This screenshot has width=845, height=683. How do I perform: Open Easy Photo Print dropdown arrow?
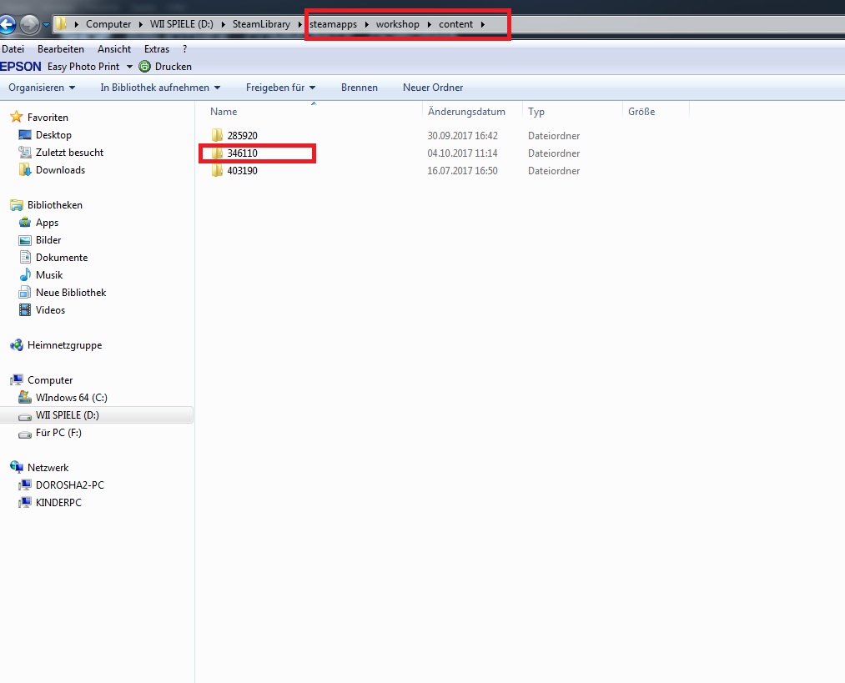click(x=129, y=67)
